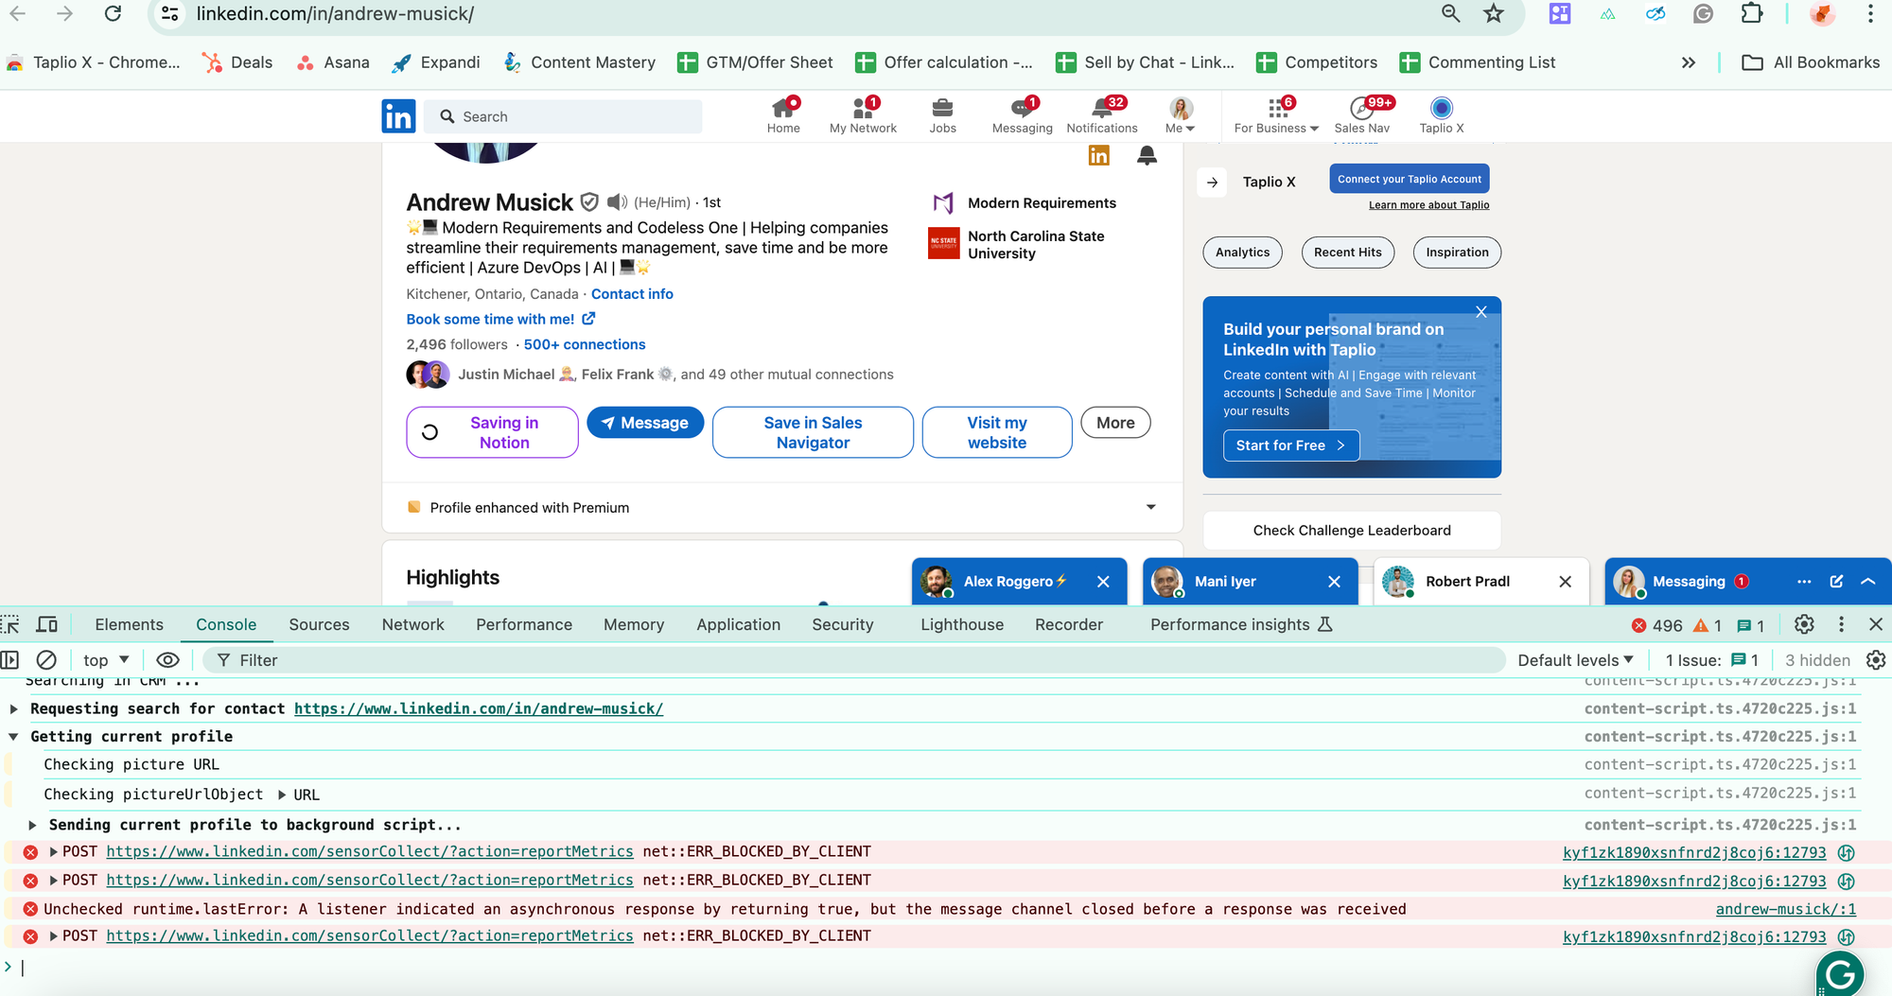Click the Grammarly extension icon in toolbar
The image size is (1892, 996).
click(1703, 13)
